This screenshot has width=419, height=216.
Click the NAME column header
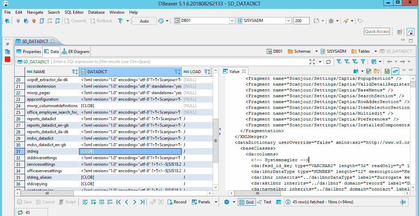click(52, 72)
